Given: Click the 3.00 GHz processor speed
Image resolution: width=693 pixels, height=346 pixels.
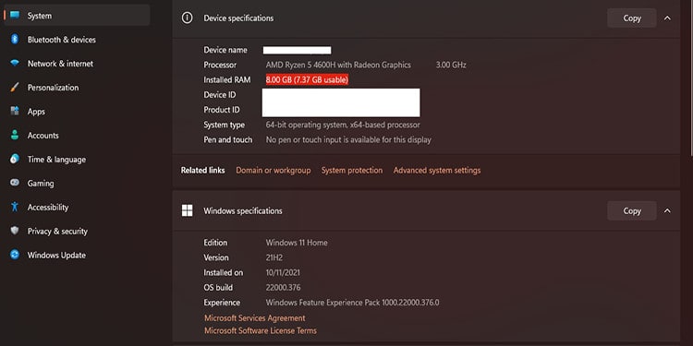Looking at the screenshot, I should pos(451,65).
